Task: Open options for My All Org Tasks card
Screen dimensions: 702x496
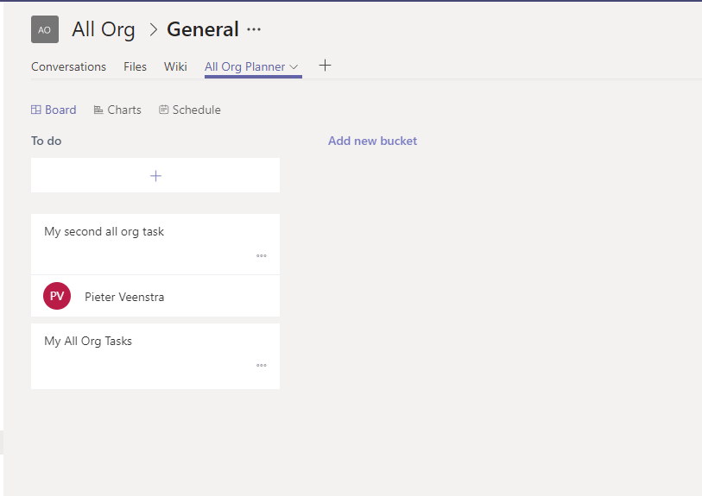Action: click(x=262, y=366)
